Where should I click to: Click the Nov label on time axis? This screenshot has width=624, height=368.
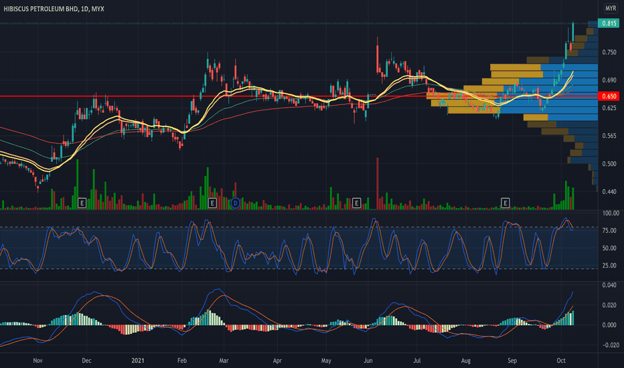click(37, 361)
